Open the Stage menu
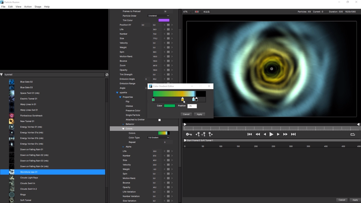The image size is (361, 203). click(38, 6)
